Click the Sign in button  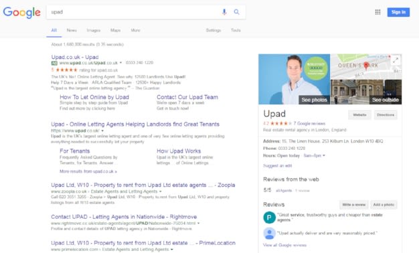coord(398,12)
